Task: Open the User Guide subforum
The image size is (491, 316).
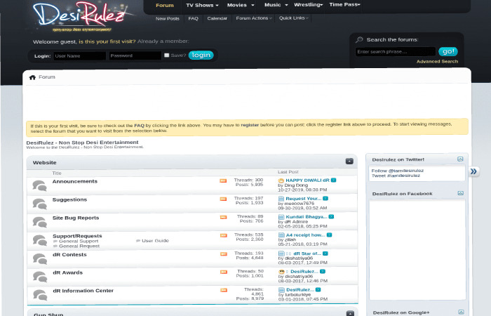Action: (155, 241)
